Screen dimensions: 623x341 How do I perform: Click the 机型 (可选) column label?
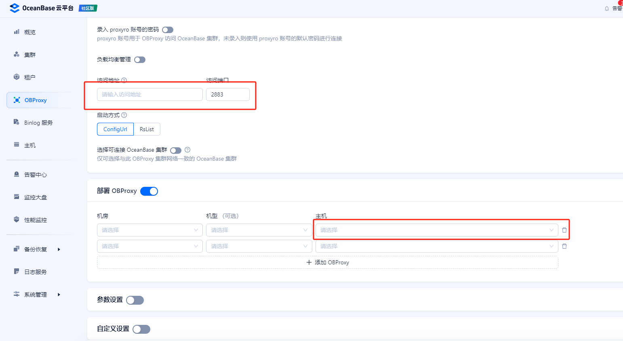pos(222,216)
